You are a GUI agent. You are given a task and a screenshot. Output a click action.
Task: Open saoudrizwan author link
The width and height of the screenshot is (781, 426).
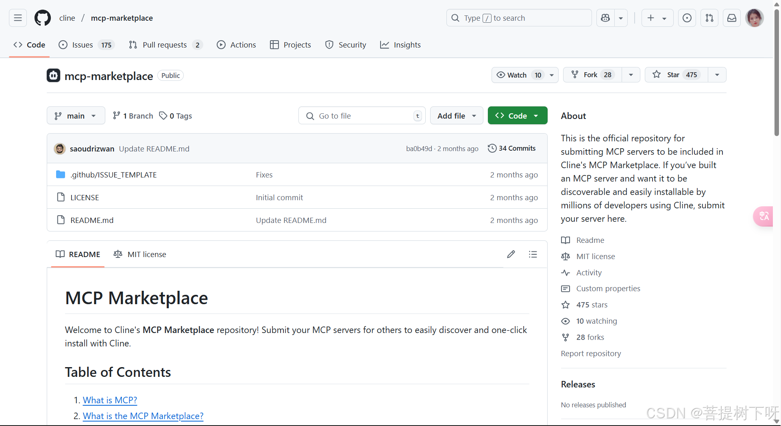point(92,149)
